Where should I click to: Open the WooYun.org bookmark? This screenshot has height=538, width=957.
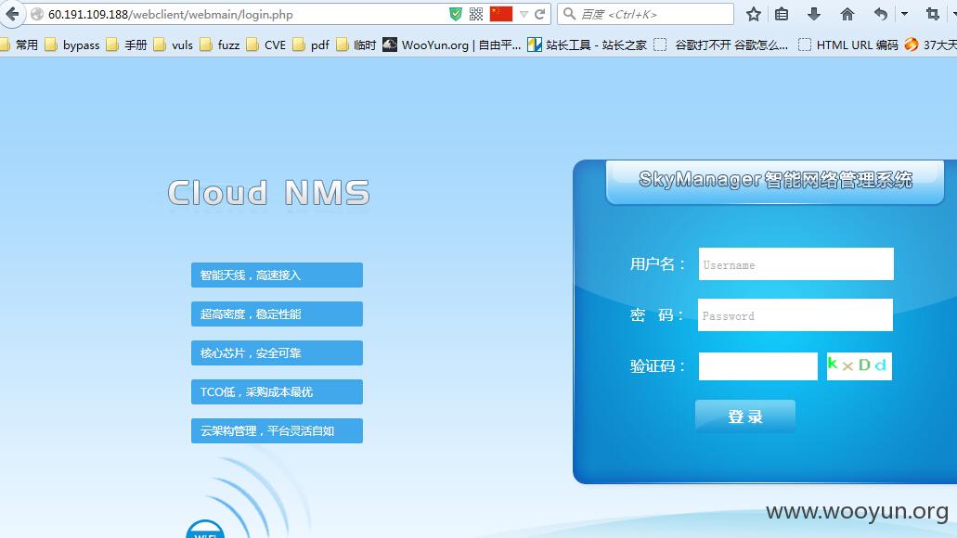[452, 45]
